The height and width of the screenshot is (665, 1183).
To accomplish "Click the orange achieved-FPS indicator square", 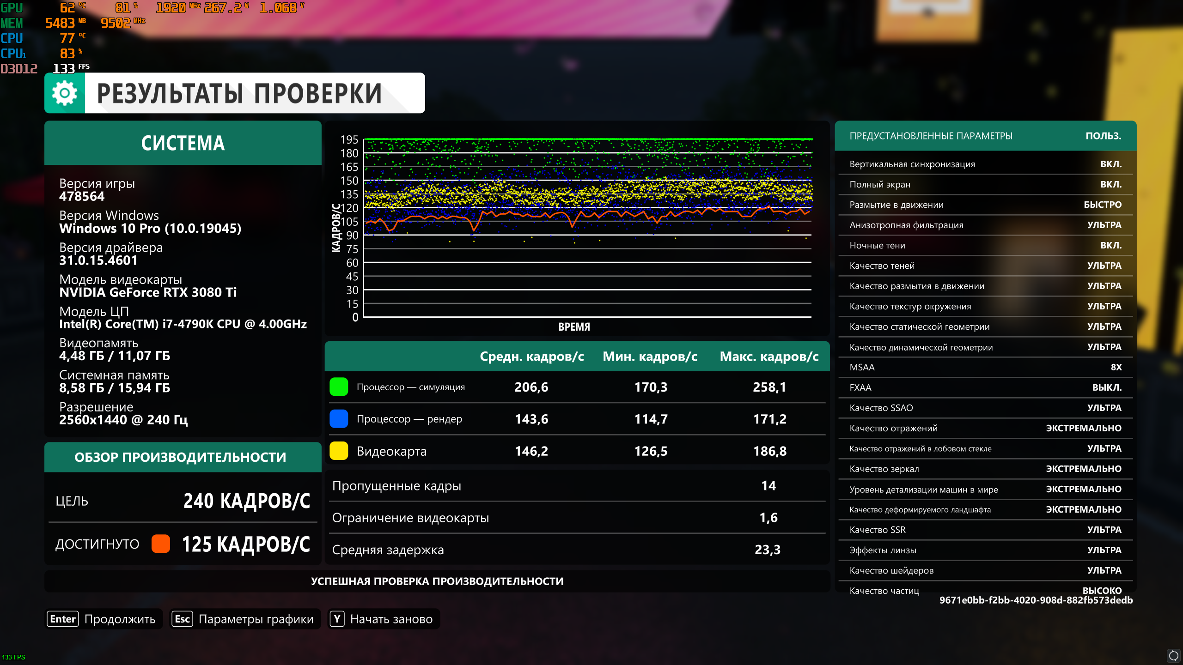I will point(161,544).
